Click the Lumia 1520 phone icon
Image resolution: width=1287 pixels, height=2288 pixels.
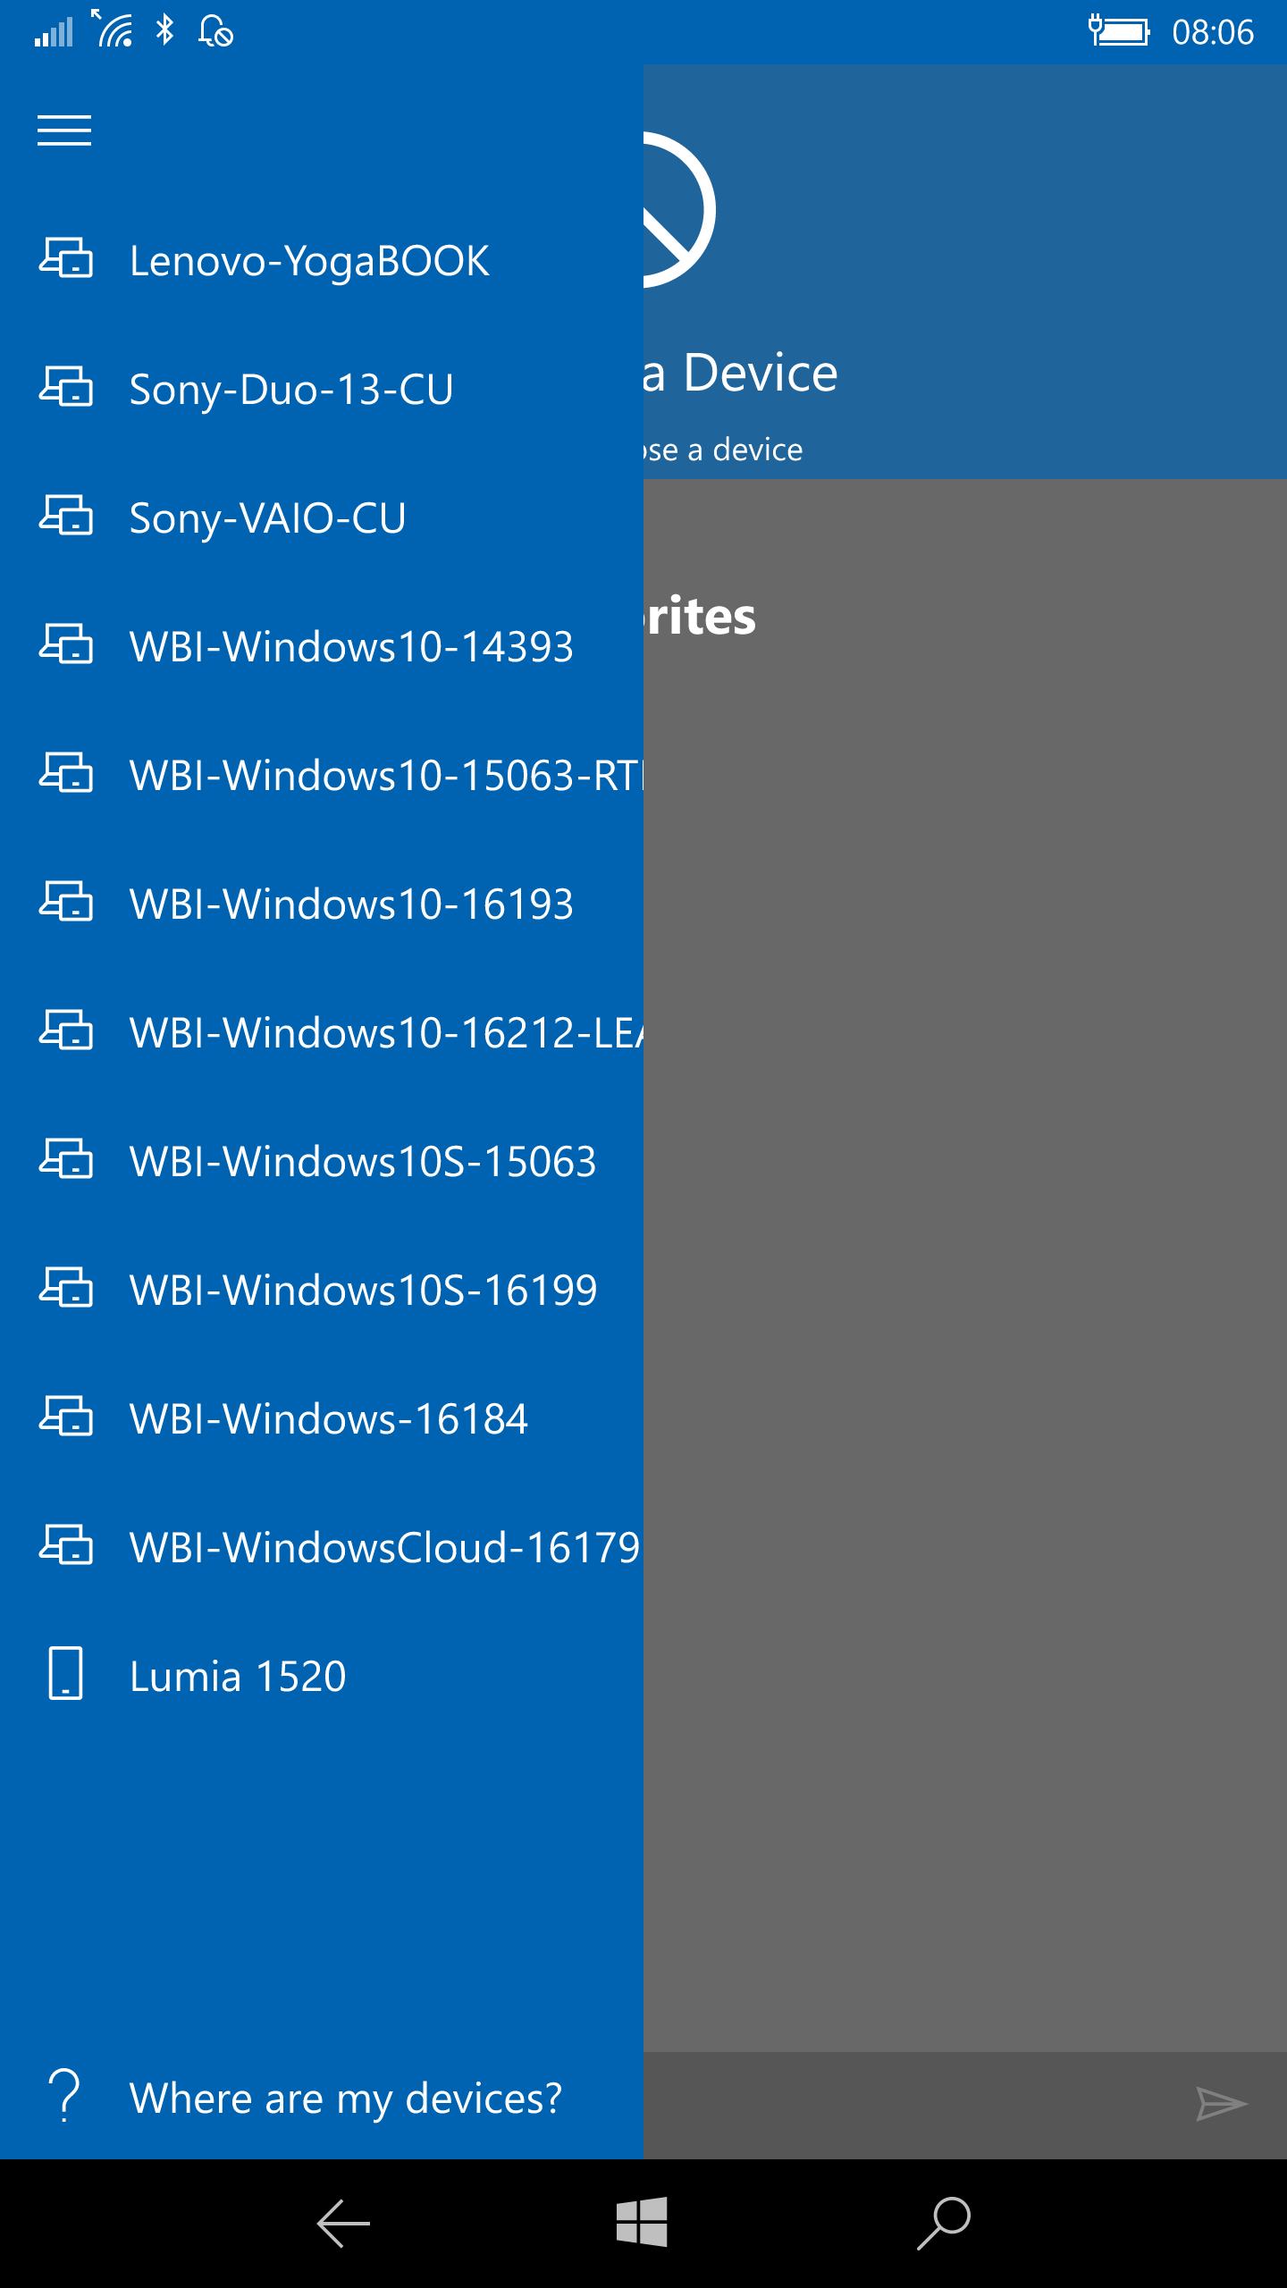pyautogui.click(x=65, y=1673)
